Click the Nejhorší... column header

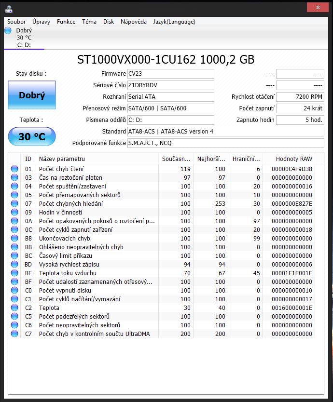211,159
